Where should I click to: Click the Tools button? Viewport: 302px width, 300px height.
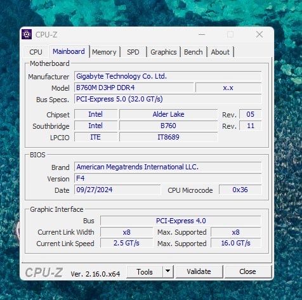[145, 272]
